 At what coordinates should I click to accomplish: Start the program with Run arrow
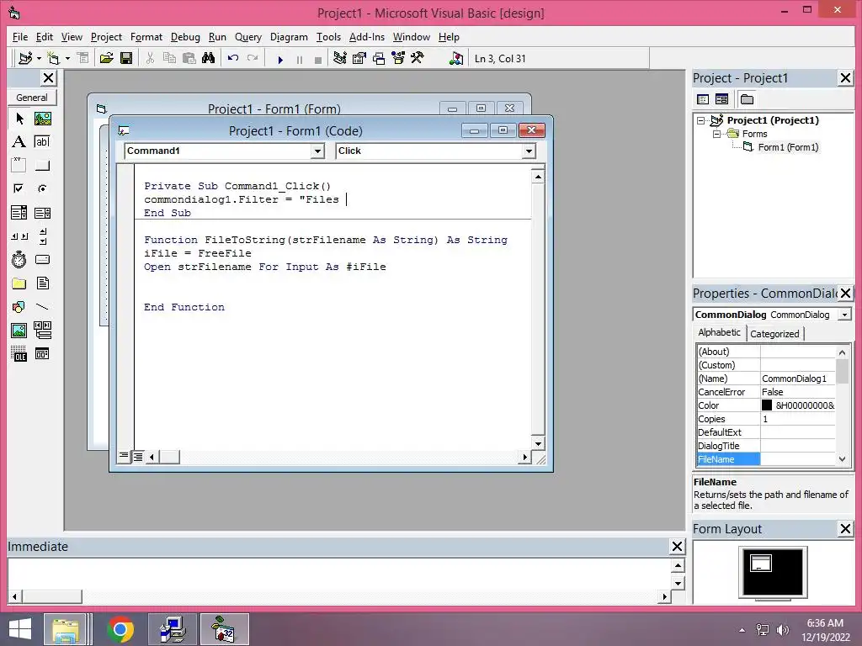coord(280,60)
